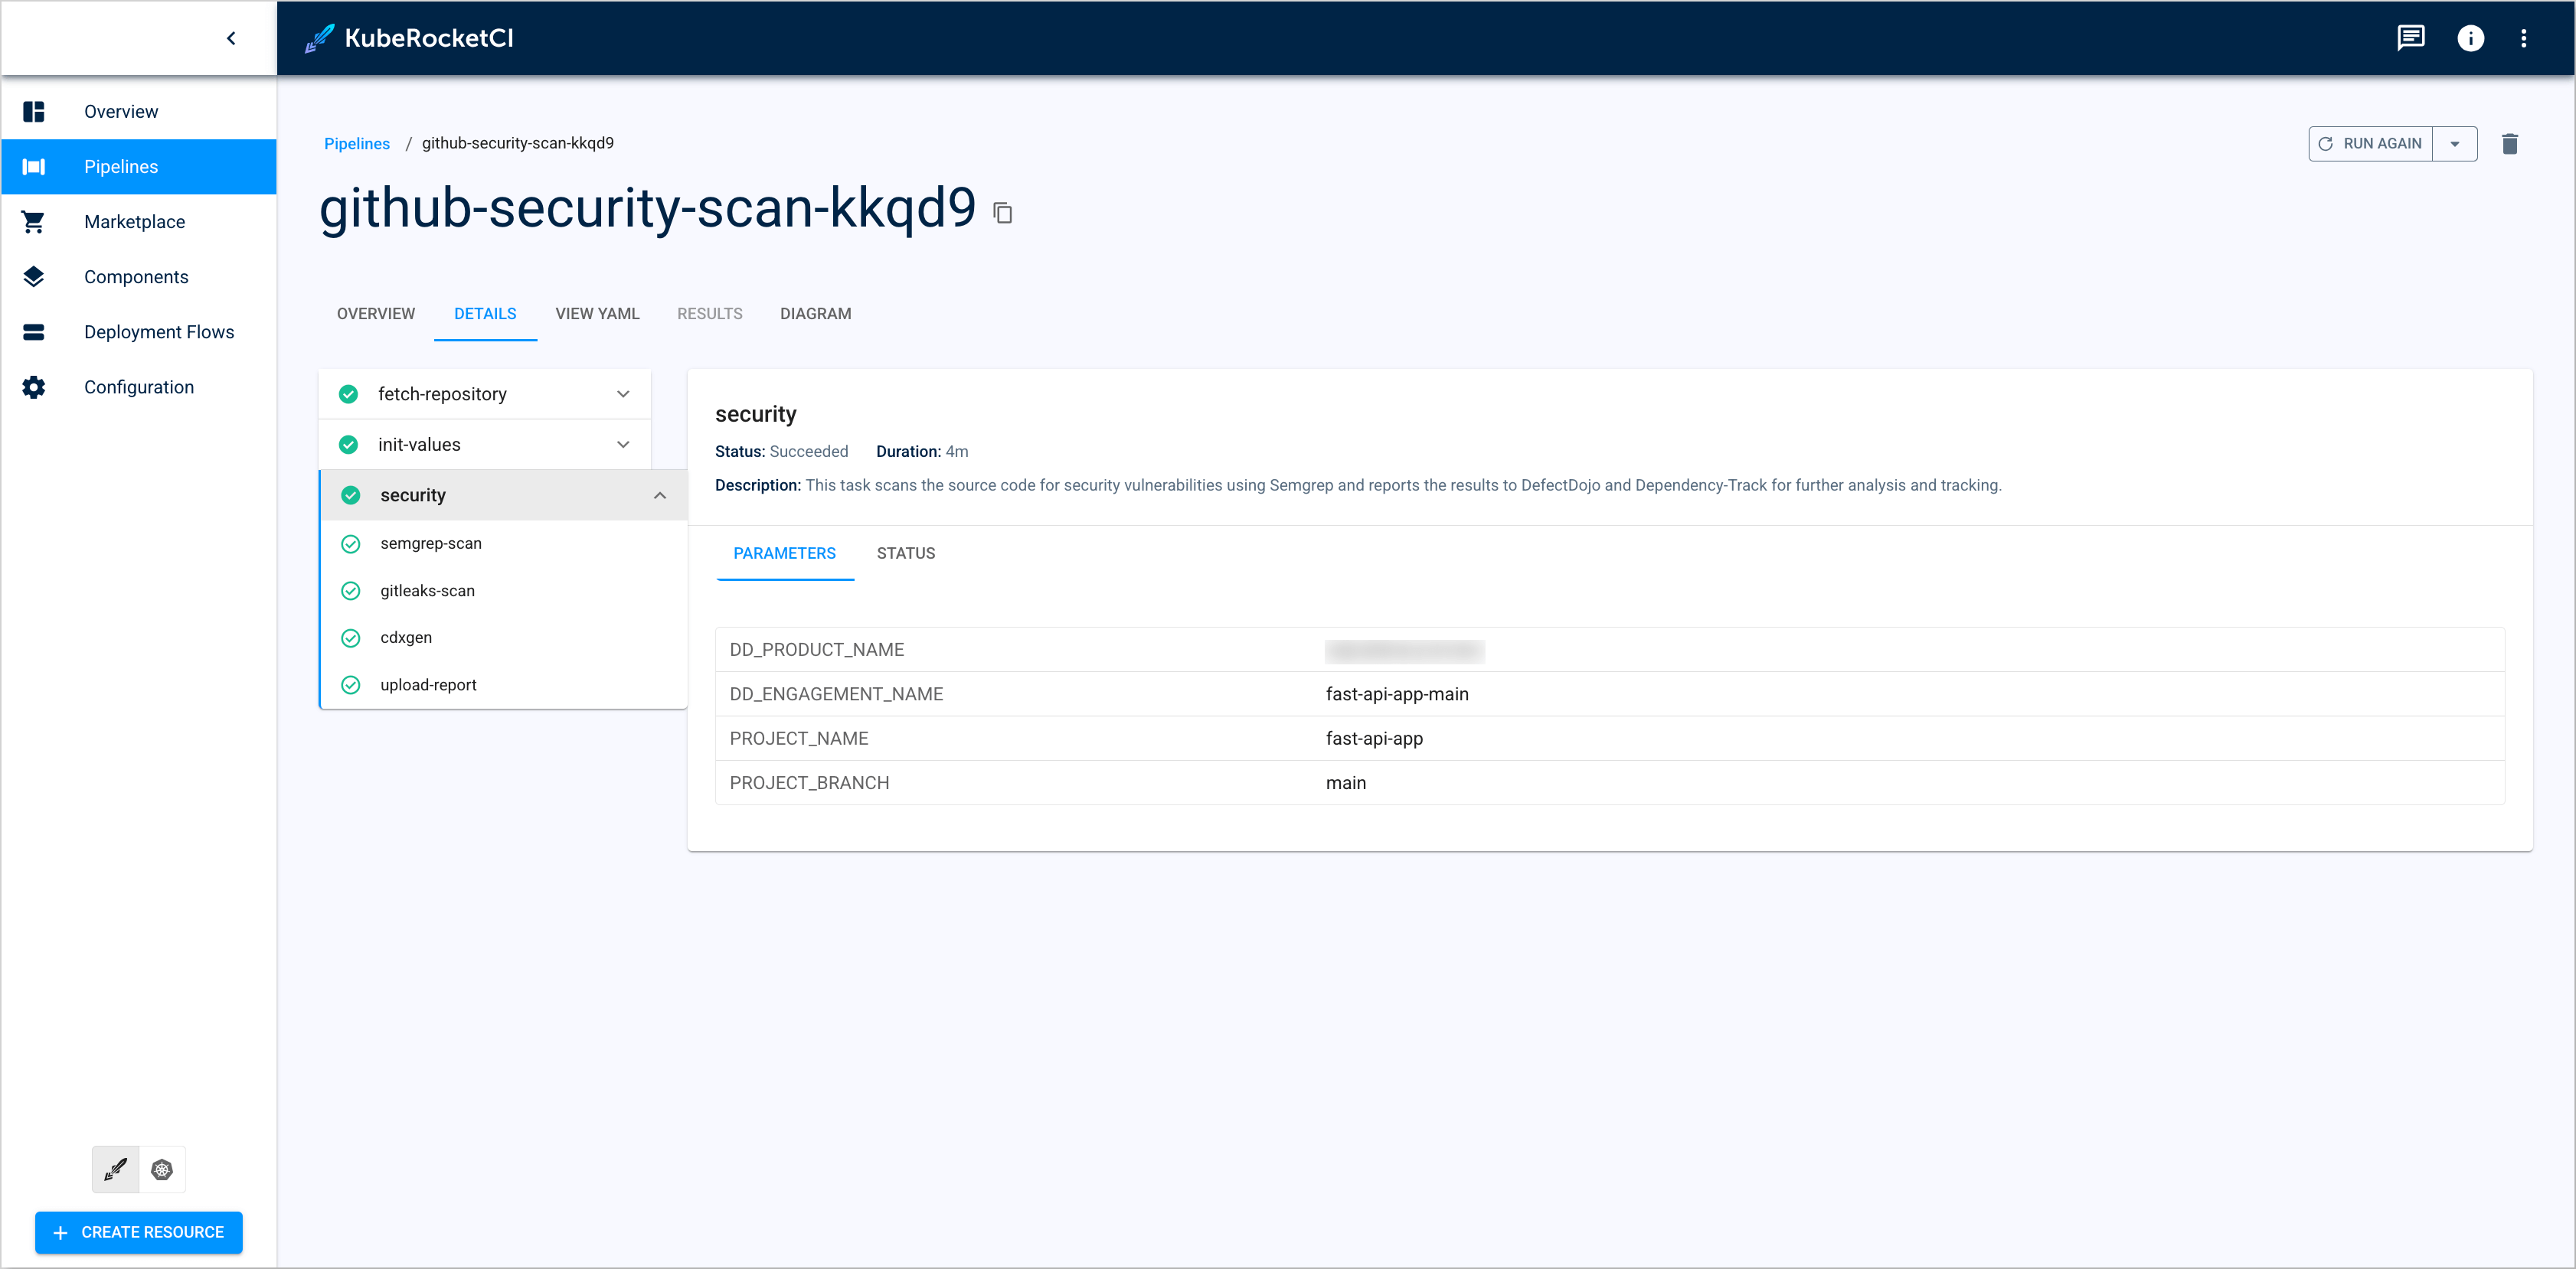Copy the pipeline name using copy icon

click(1002, 212)
